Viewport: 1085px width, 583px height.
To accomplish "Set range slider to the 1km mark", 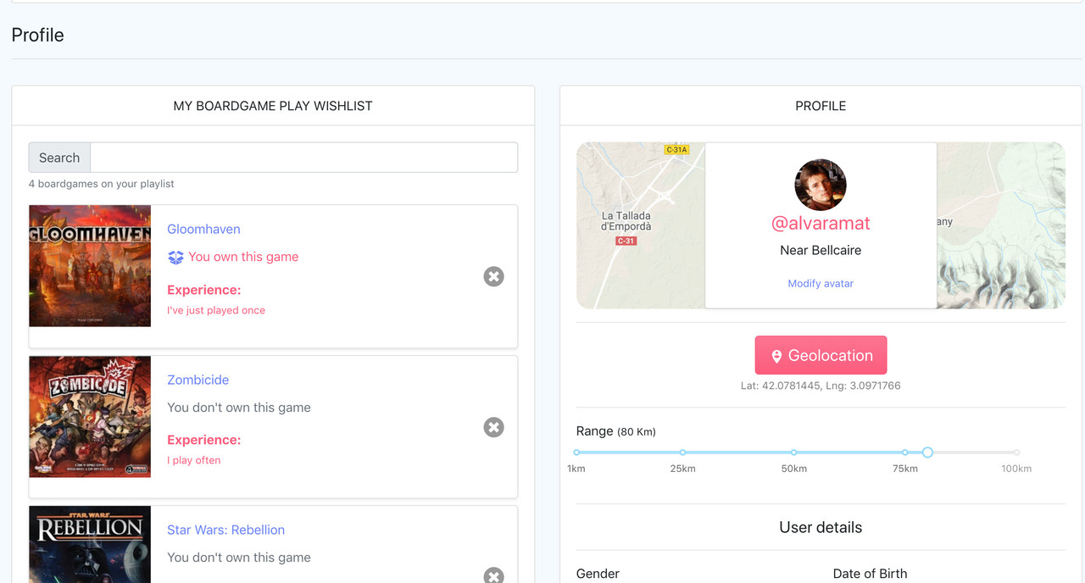I will coord(576,453).
